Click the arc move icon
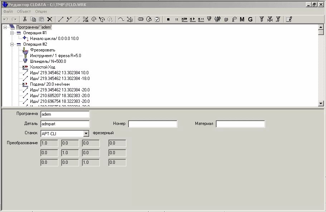326x212 pixels. click(x=94, y=19)
